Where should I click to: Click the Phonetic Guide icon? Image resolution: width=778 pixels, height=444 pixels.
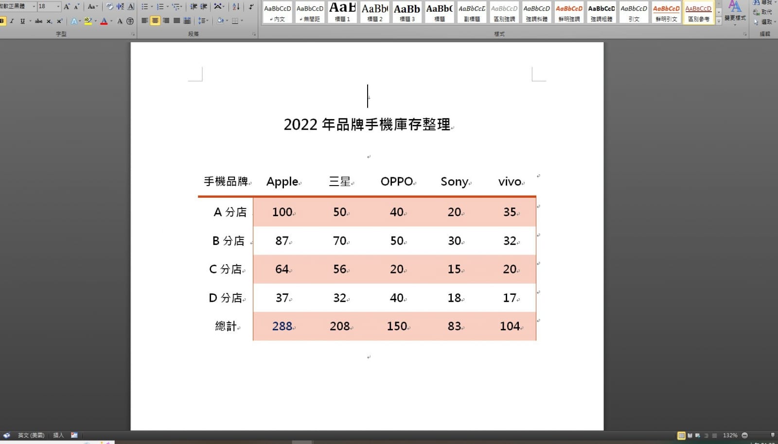[120, 6]
